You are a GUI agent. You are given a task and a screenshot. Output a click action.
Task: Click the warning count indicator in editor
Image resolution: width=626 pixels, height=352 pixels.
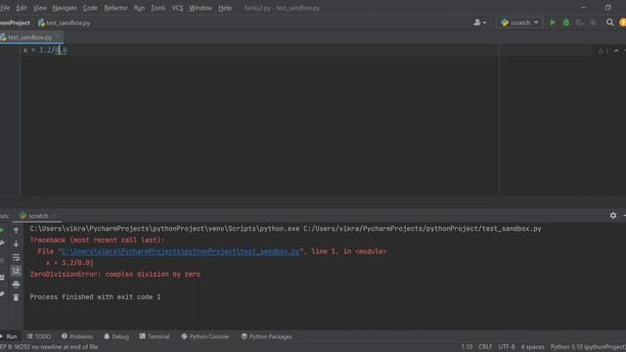(604, 51)
